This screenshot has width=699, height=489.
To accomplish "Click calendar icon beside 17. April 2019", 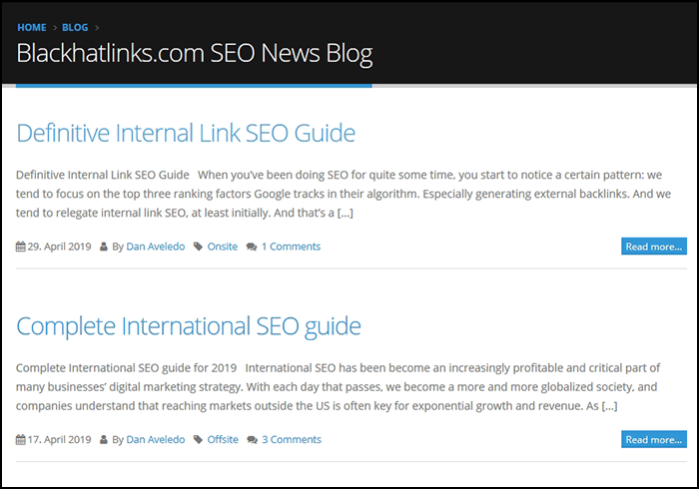I will pos(21,439).
